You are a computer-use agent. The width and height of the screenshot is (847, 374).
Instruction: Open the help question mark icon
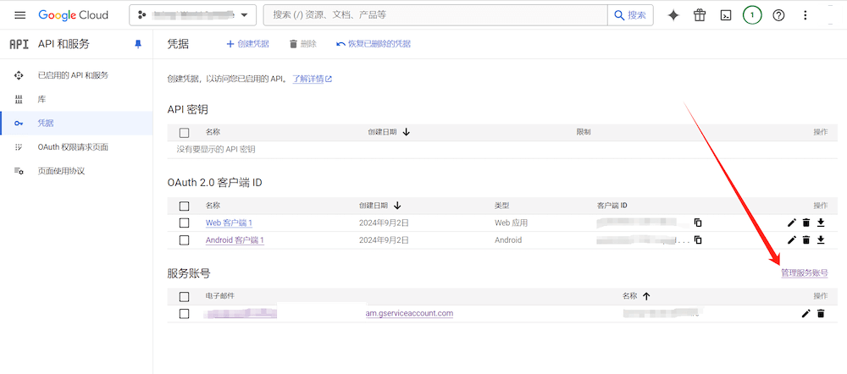point(778,15)
